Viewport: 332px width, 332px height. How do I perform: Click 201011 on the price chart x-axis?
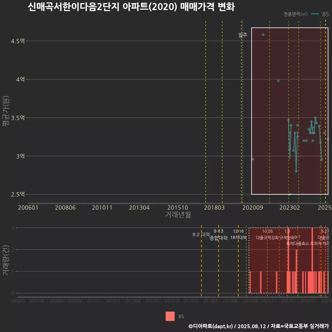point(102,208)
